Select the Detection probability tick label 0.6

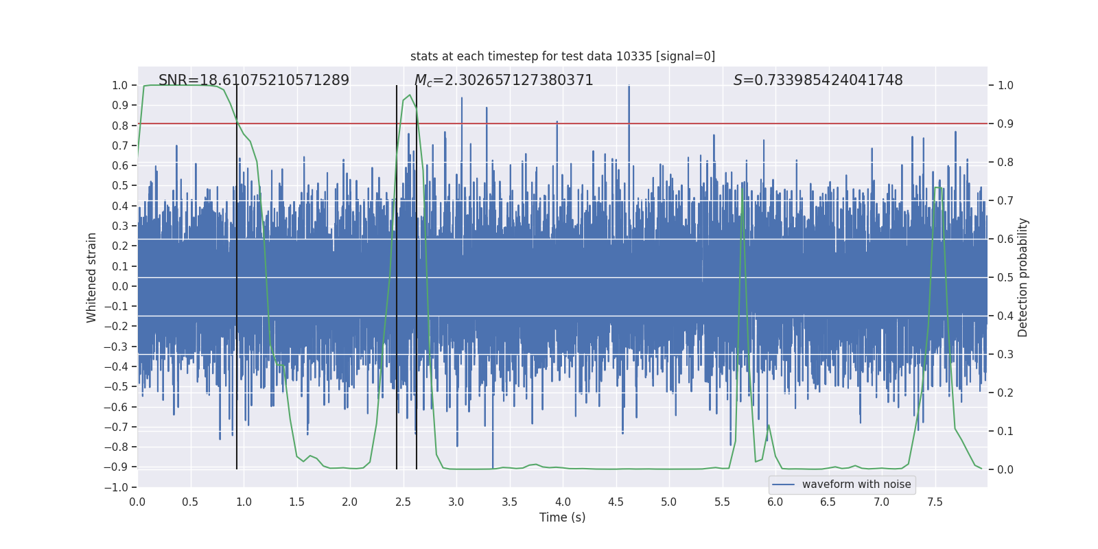tap(1005, 240)
